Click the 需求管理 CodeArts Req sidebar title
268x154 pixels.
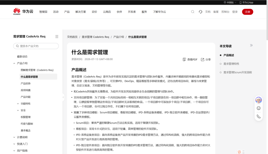(x=29, y=36)
